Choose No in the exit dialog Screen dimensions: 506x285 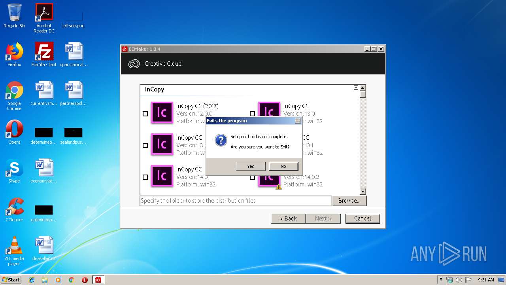283,166
